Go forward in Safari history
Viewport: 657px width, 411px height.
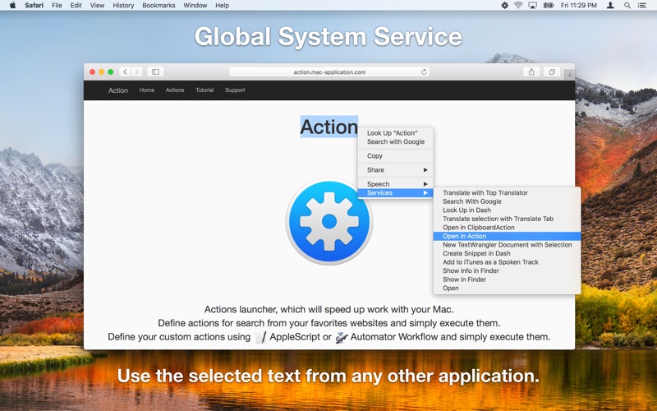(136, 72)
